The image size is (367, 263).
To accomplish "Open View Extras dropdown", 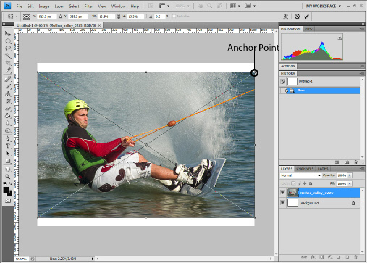I will (x=164, y=6).
